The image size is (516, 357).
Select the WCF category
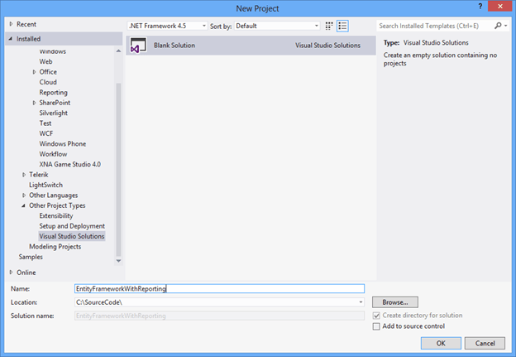[46, 133]
